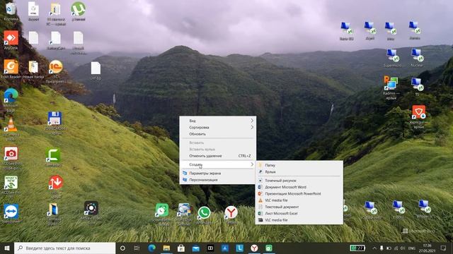Select the Supermod remote desktop icon
This screenshot has height=254, width=453.
point(392,55)
